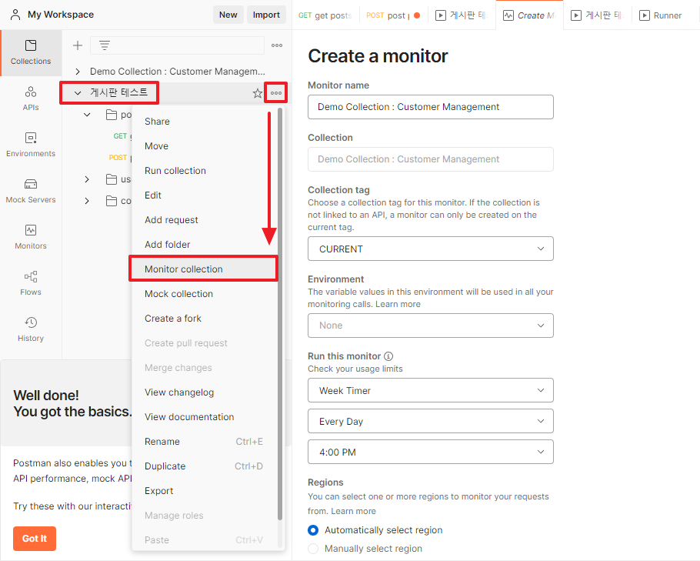Click the collections search filter field

(x=177, y=45)
